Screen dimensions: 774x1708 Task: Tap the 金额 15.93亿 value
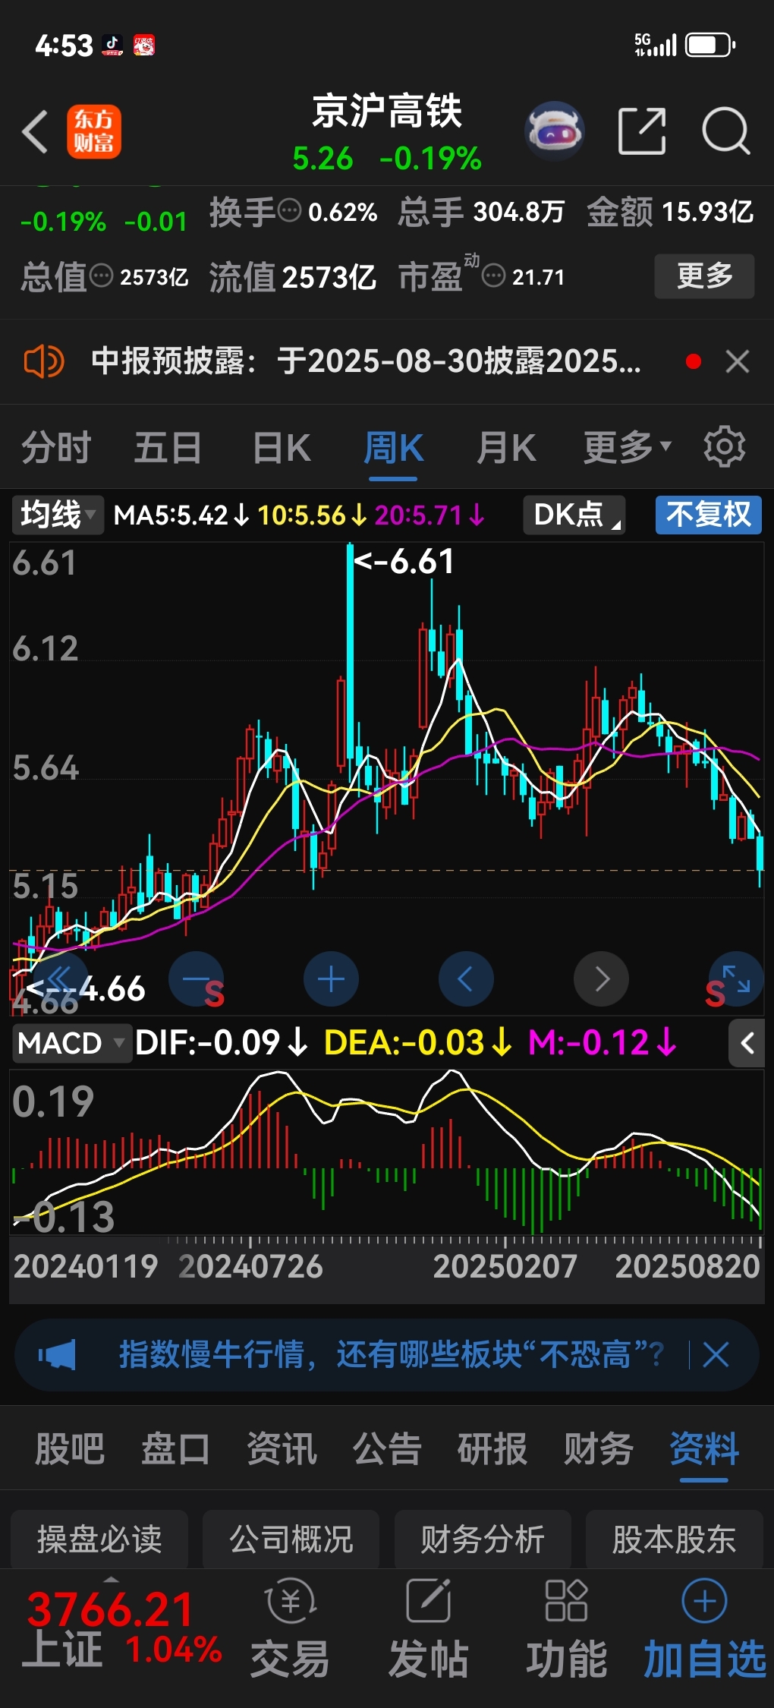[x=670, y=211]
